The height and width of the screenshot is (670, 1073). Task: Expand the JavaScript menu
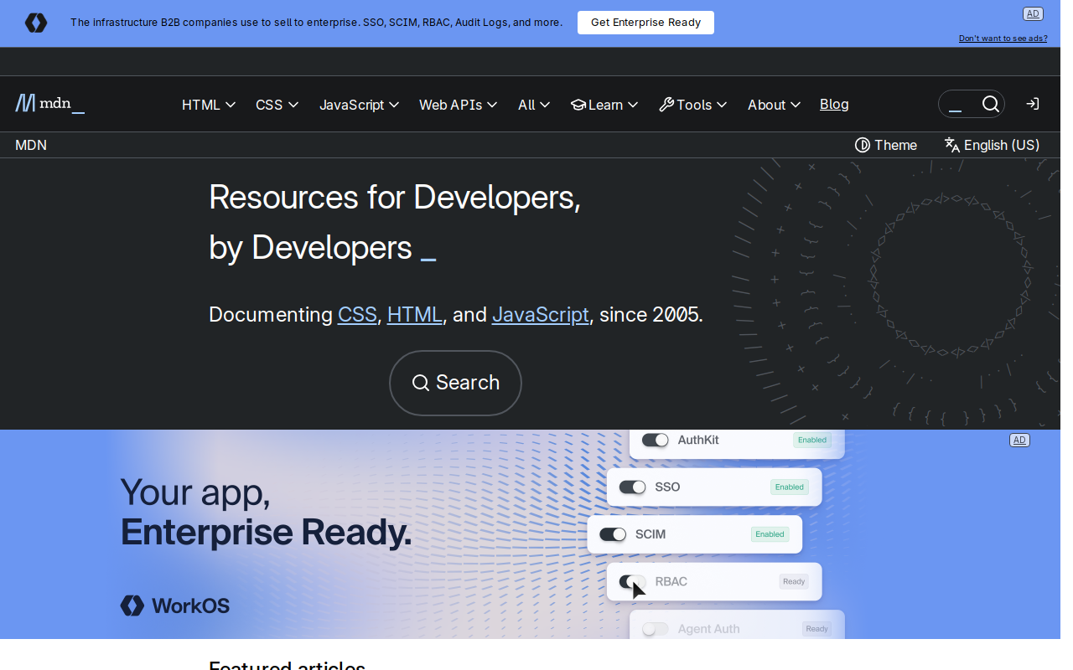[359, 105]
